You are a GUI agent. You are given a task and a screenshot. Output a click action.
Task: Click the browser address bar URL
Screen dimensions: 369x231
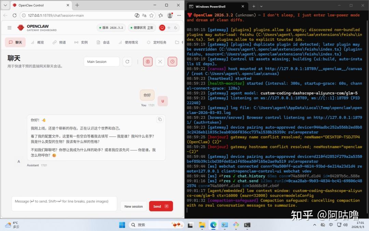coord(56,15)
